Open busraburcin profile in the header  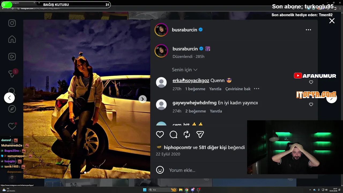(x=184, y=30)
